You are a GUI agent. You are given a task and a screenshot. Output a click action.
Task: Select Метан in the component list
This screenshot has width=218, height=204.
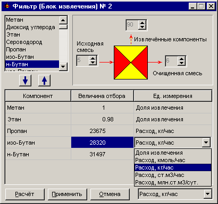[x=32, y=20]
